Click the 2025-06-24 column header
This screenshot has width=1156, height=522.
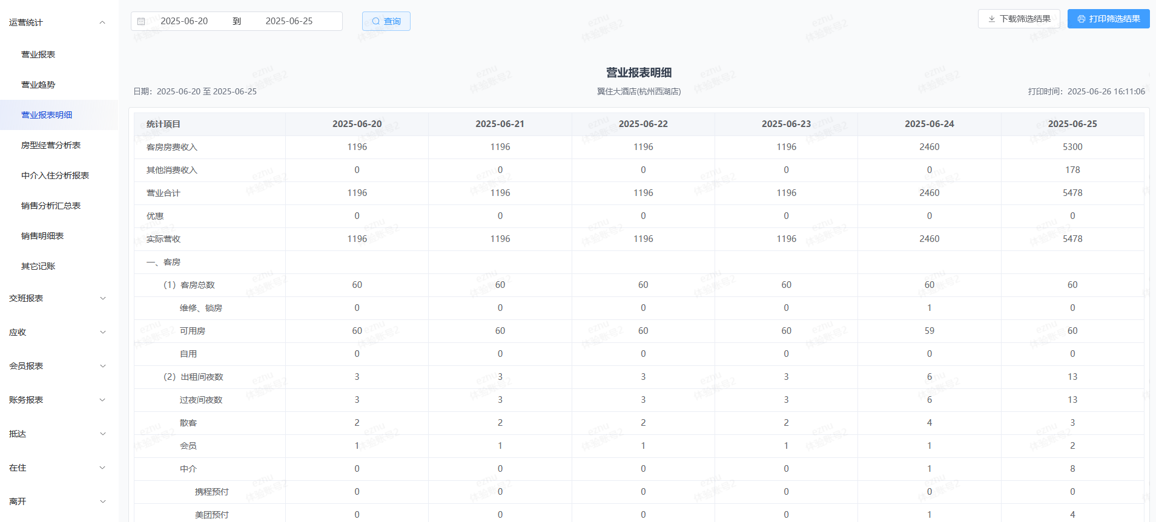[929, 124]
